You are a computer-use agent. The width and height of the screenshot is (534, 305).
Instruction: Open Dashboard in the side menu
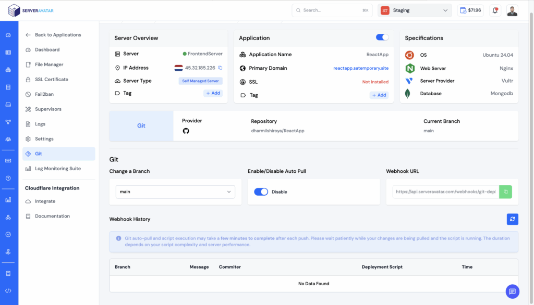[x=58, y=49]
